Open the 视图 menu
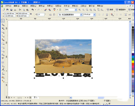 click(25, 6)
